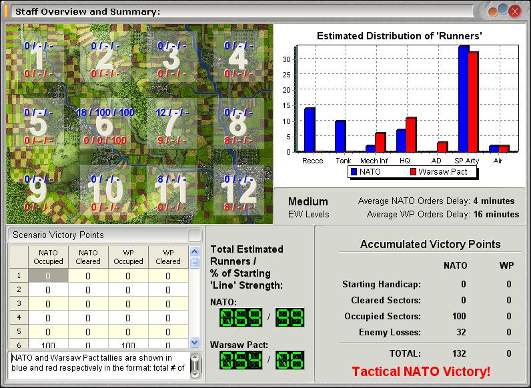The width and height of the screenshot is (531, 388).
Task: Click the red HQ bar in chart
Action: click(x=411, y=135)
